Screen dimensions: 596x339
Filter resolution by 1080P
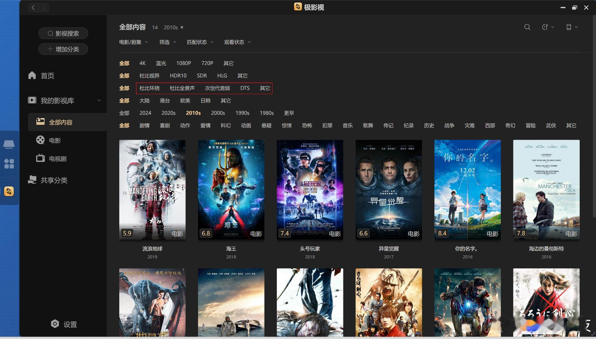pyautogui.click(x=184, y=63)
